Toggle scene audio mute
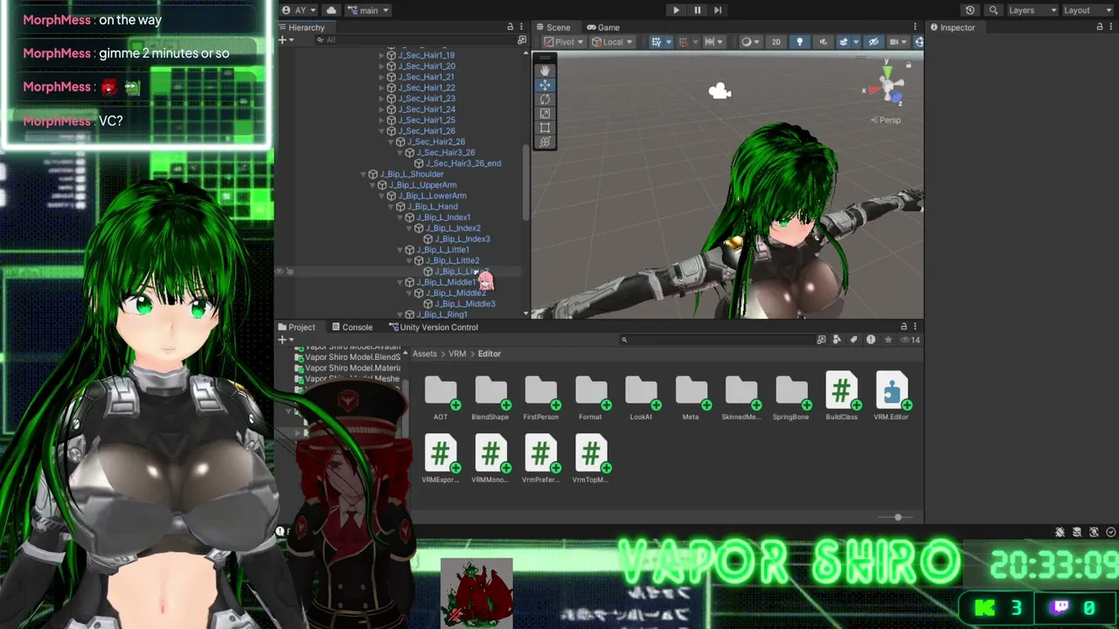The height and width of the screenshot is (629, 1119). [823, 42]
